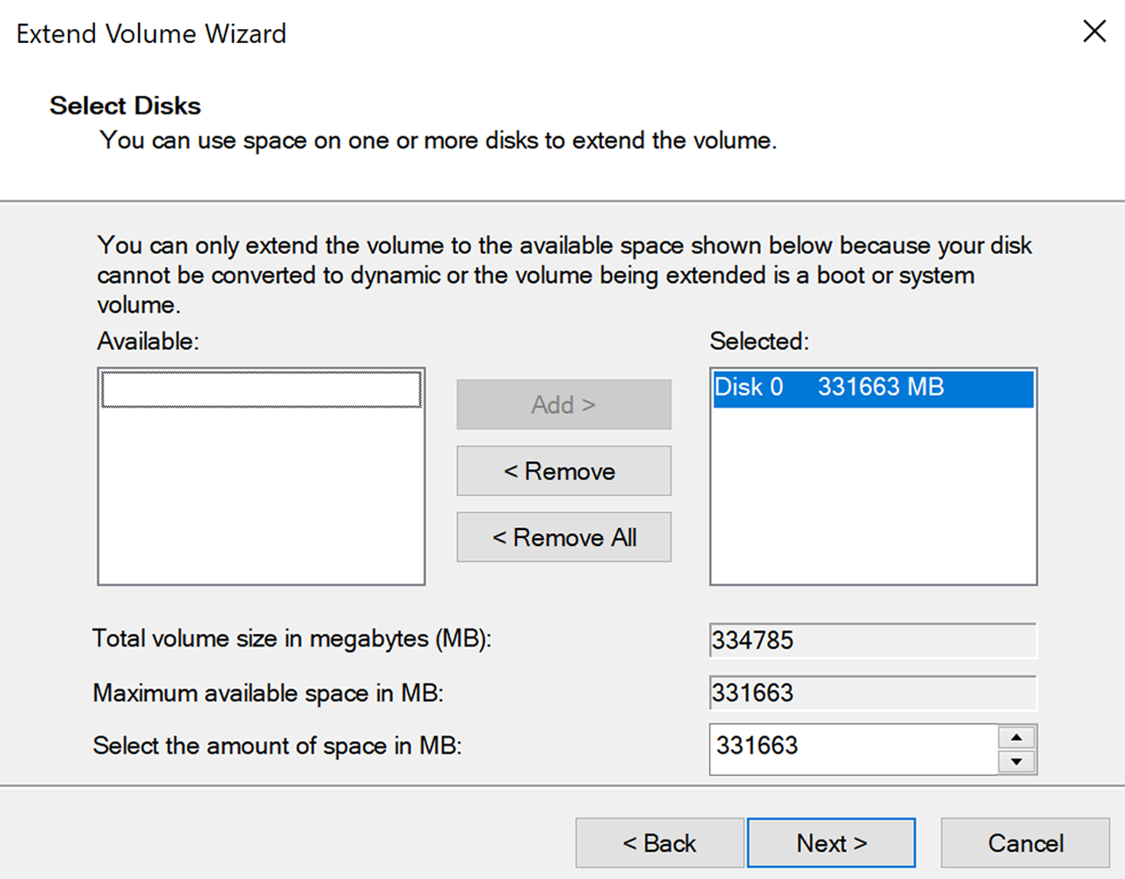Image resolution: width=1125 pixels, height=879 pixels.
Task: Cancel the wizard
Action: coord(1025,843)
